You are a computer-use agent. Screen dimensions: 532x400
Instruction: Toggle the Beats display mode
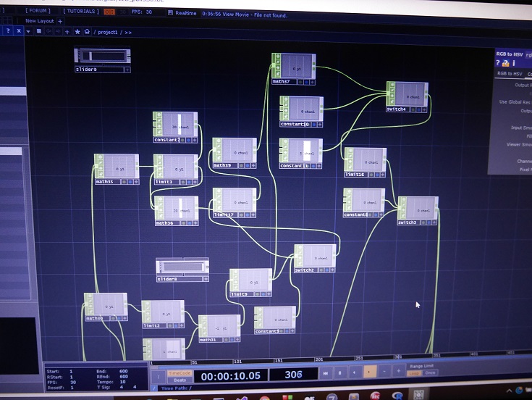(180, 380)
